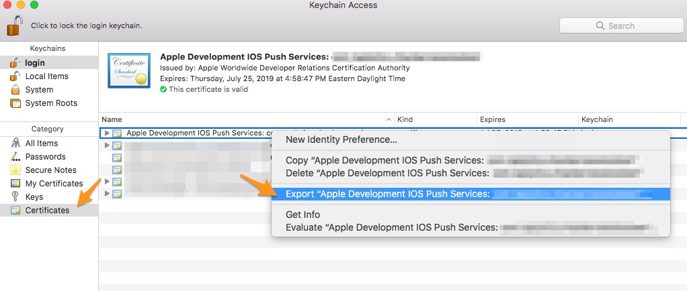
Task: Choose Copy "Apple Development IOS Push Services" entry
Action: [471, 160]
